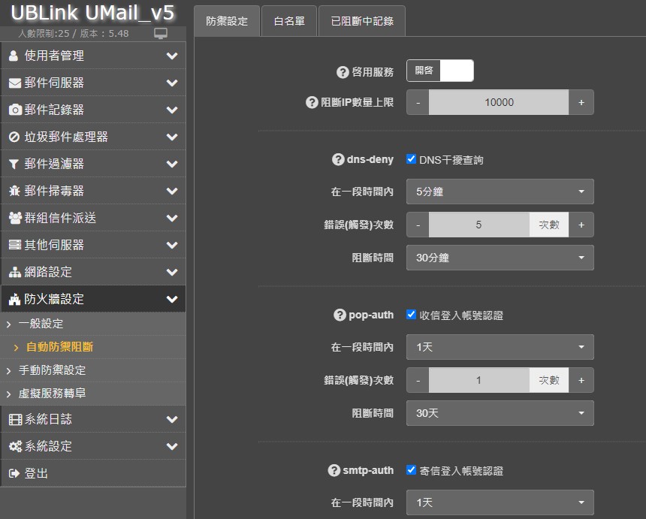646x519 pixels.
Task: Click the 郵件過濾器 funnel icon
Action: point(14,164)
